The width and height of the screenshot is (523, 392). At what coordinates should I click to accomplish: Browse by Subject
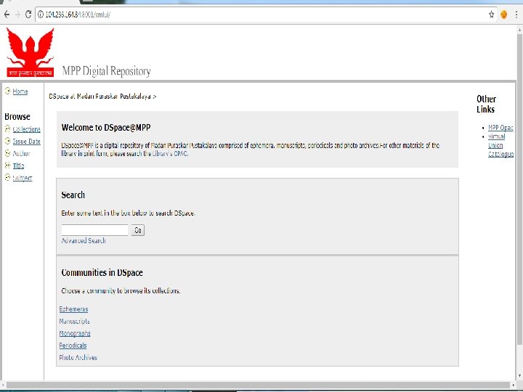pyautogui.click(x=23, y=178)
